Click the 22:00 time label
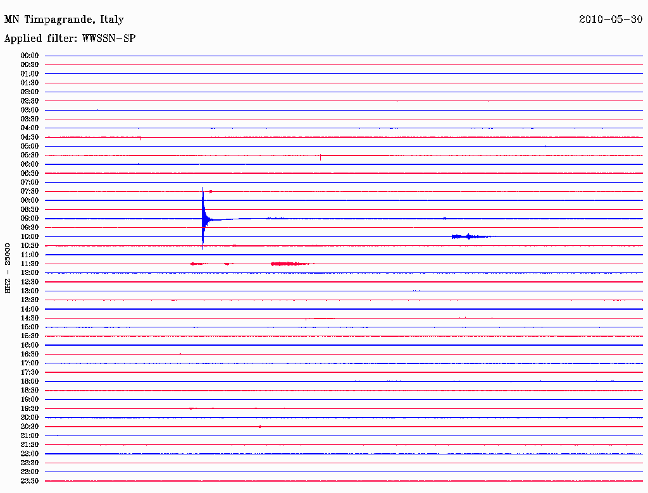This screenshot has height=493, width=648. 30,454
